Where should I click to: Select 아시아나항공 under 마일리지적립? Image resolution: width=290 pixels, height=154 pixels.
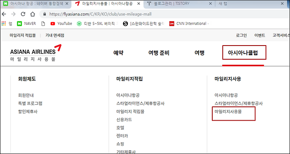(x=128, y=96)
